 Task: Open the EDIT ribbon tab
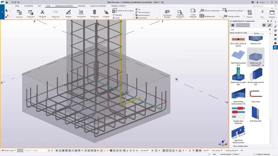(x=40, y=6)
